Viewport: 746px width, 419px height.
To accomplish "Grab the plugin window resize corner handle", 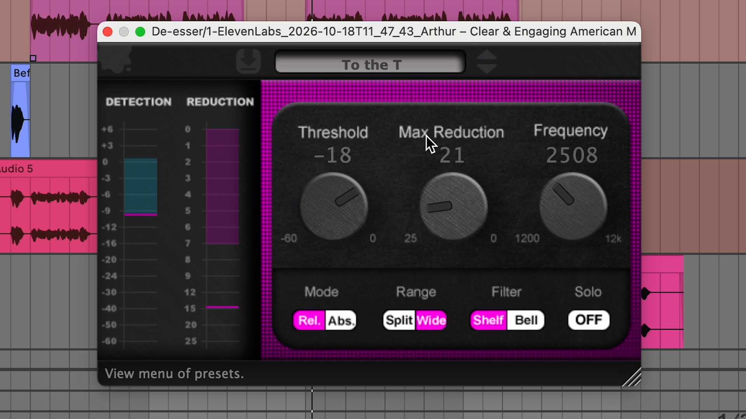I will pos(632,377).
